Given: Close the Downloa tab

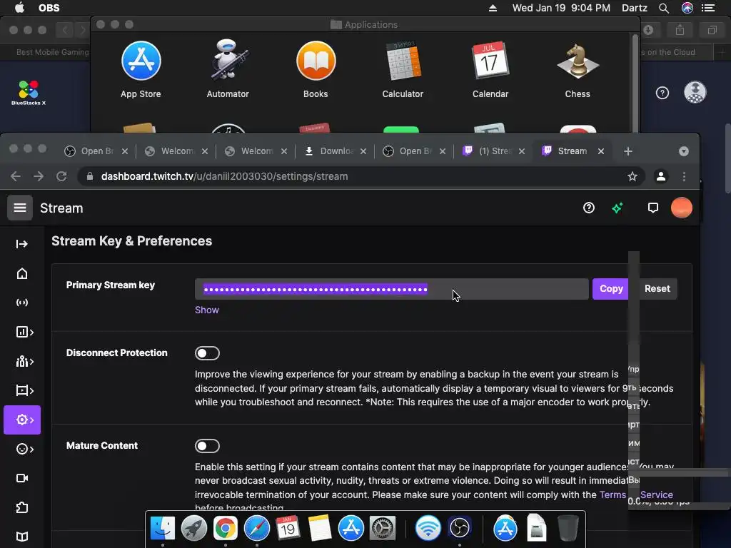Looking at the screenshot, I should [x=363, y=151].
